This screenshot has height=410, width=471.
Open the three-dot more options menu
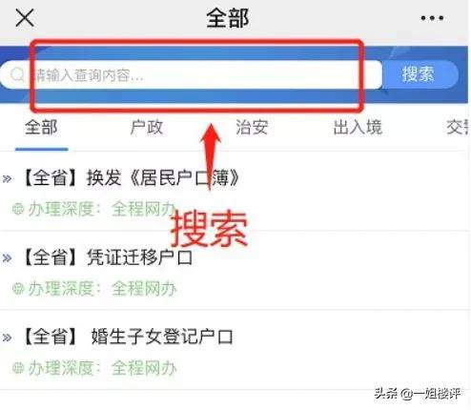432,18
